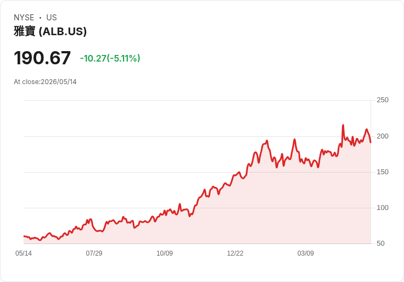This screenshot has height=282, width=404.
Task: Click the 50 y-axis price label
Action: point(380,244)
